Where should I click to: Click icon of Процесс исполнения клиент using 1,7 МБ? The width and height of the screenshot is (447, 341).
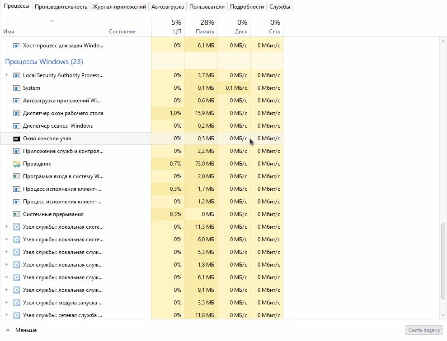pos(17,189)
